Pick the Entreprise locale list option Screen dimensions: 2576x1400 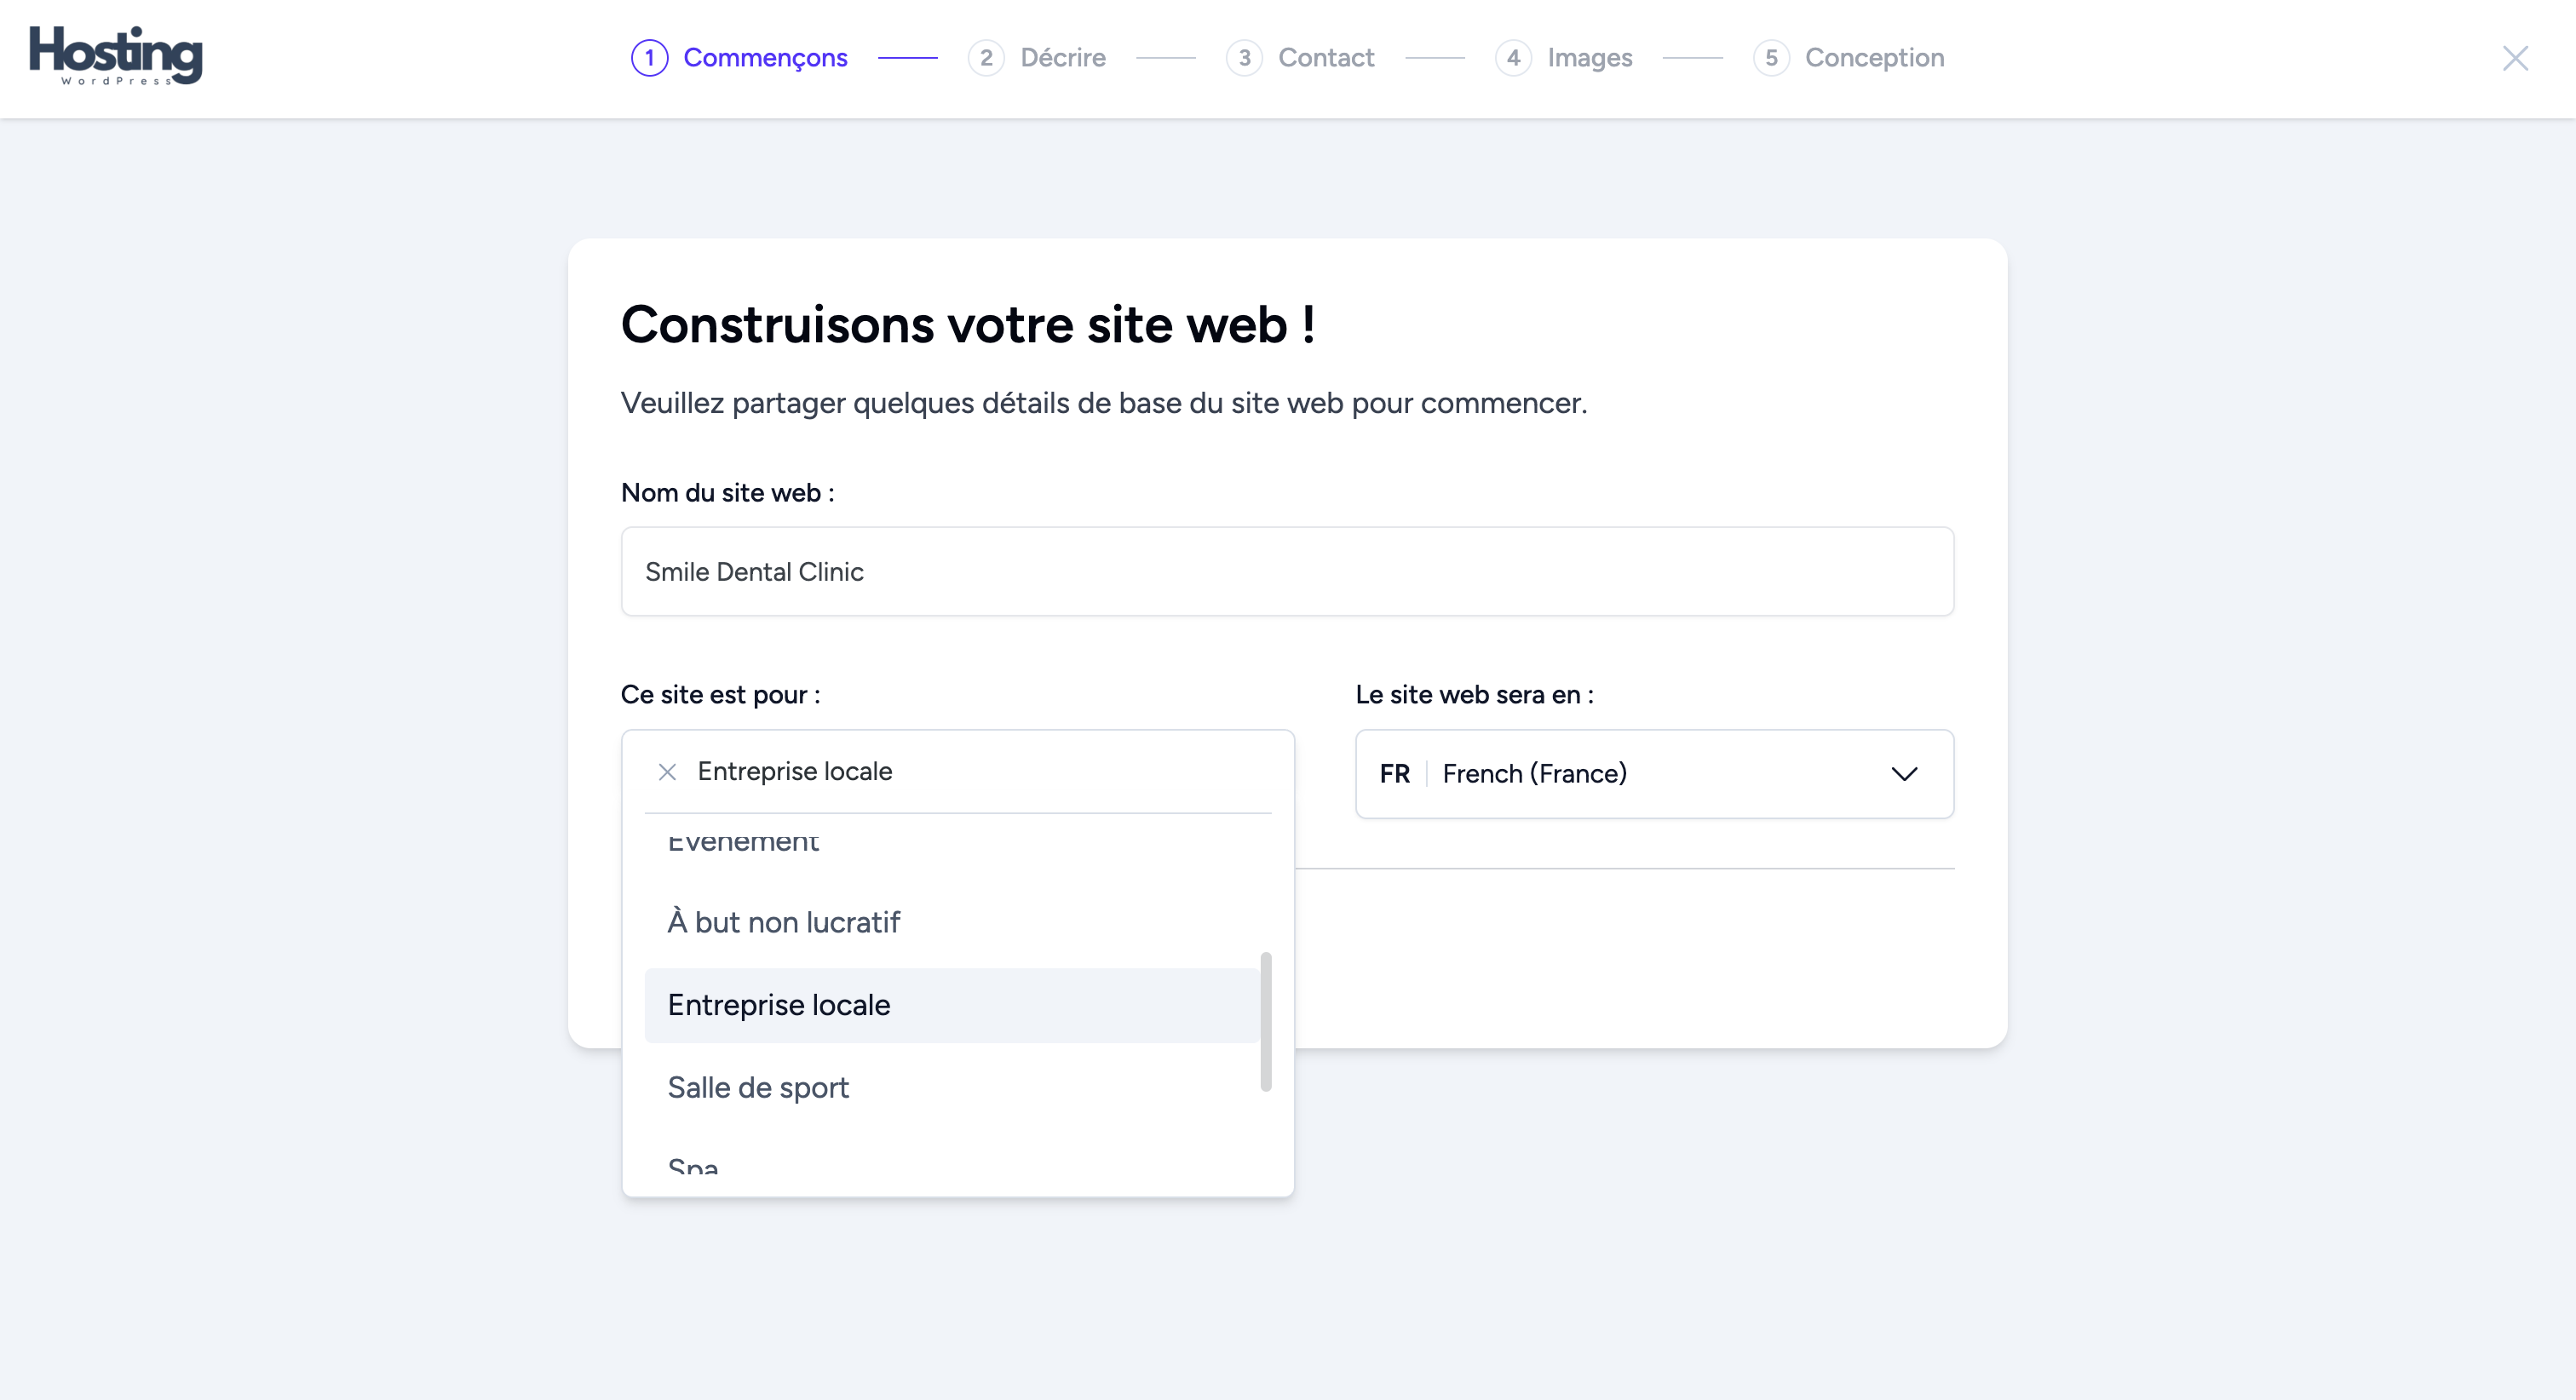point(779,1005)
